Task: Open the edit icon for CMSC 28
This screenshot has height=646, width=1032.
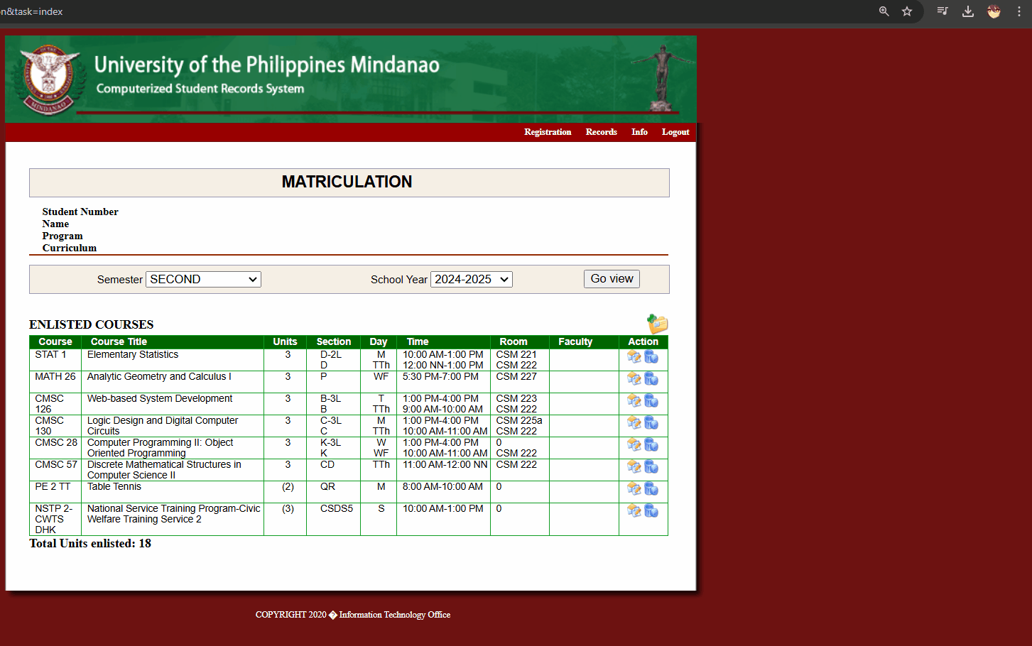Action: pyautogui.click(x=634, y=444)
